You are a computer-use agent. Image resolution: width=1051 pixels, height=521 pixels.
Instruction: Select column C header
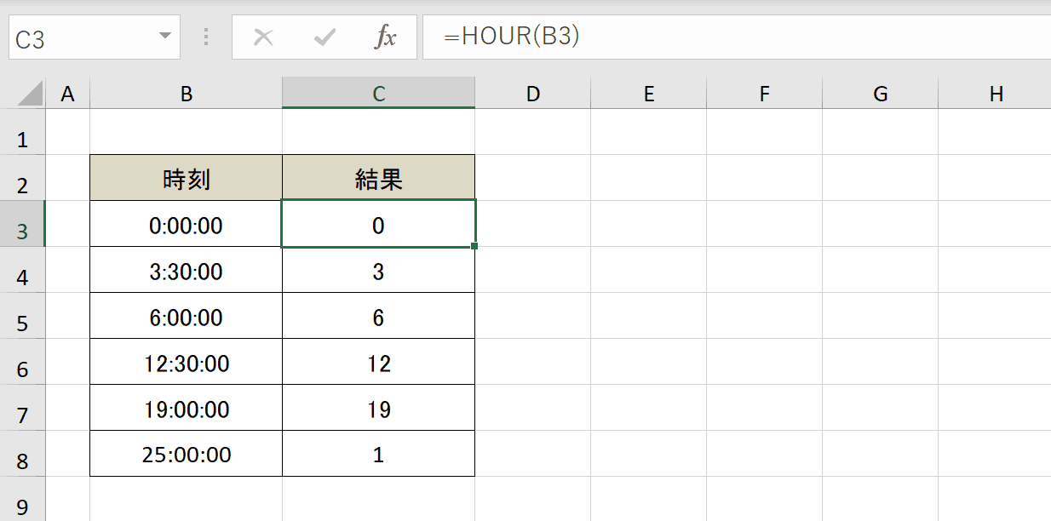[x=378, y=92]
